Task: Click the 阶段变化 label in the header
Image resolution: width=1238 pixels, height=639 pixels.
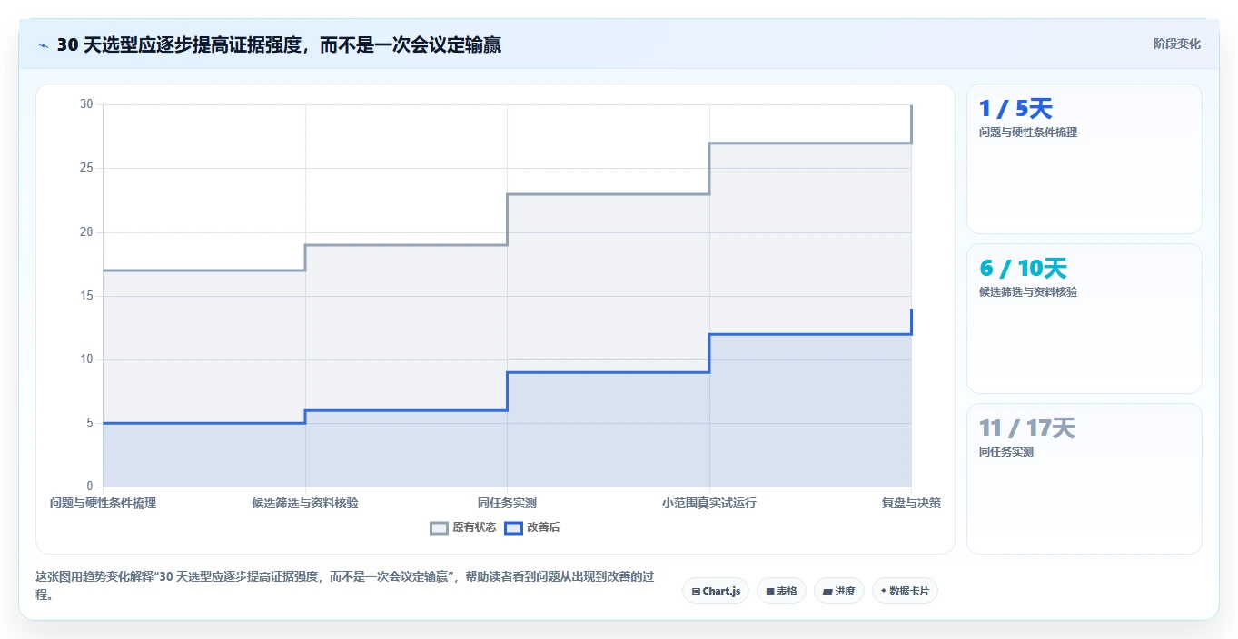Action: pyautogui.click(x=1177, y=44)
